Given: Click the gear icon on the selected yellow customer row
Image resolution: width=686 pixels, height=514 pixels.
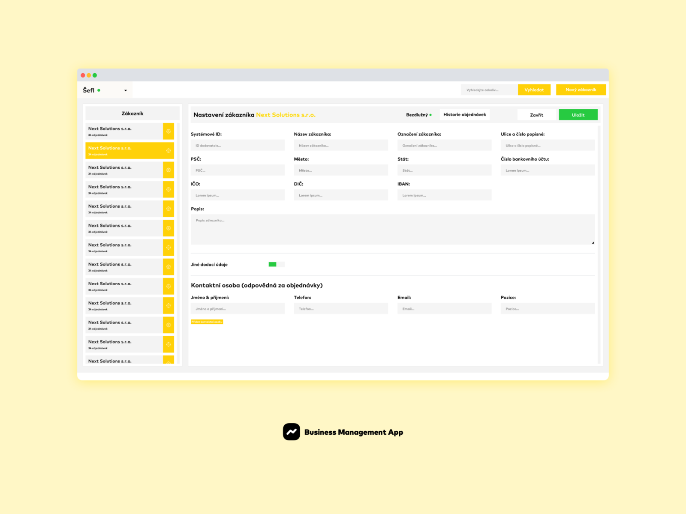Looking at the screenshot, I should click(168, 150).
